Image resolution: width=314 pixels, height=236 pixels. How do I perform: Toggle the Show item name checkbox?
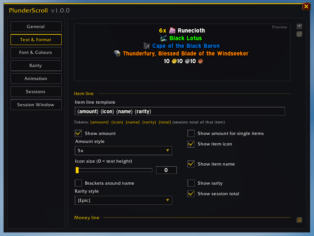point(191,164)
